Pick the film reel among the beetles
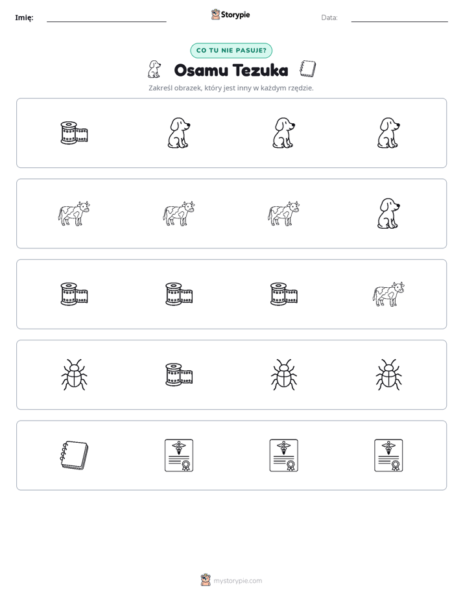The height and width of the screenshot is (599, 463). point(179,375)
